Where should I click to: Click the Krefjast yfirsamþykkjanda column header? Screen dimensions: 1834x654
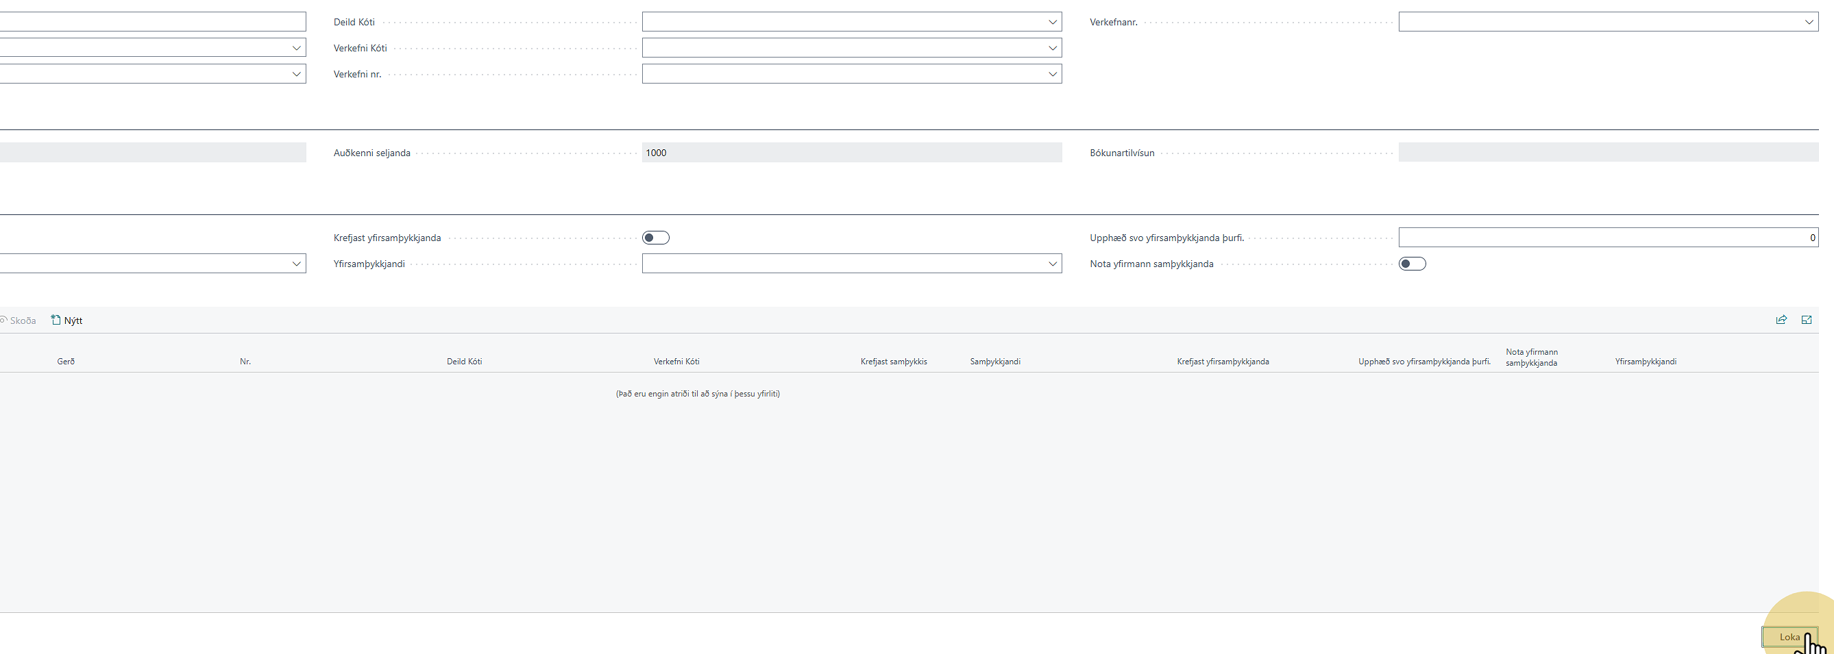click(x=1223, y=362)
